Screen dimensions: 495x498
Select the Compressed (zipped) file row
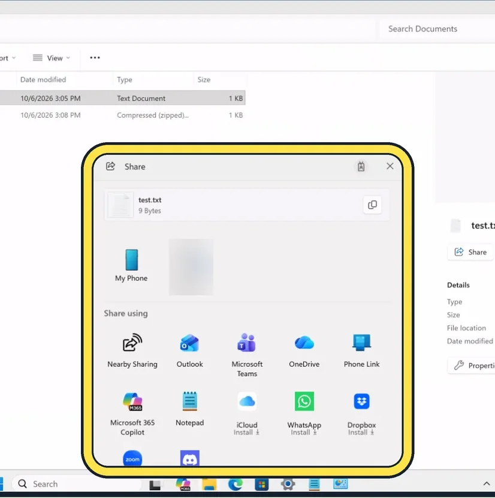[x=122, y=115]
